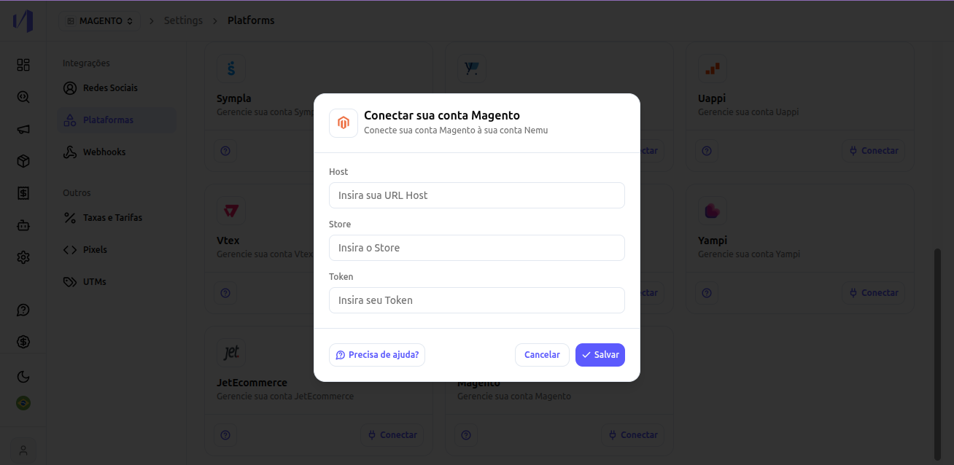954x465 pixels.
Task: Click the Token input field
Action: point(477,300)
